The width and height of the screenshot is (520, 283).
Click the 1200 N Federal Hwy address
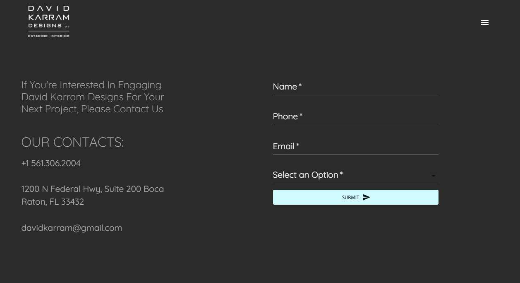click(92, 195)
